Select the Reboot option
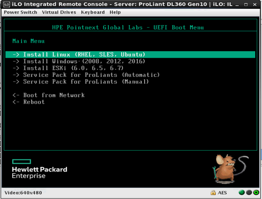The image size is (262, 199). pos(29,102)
